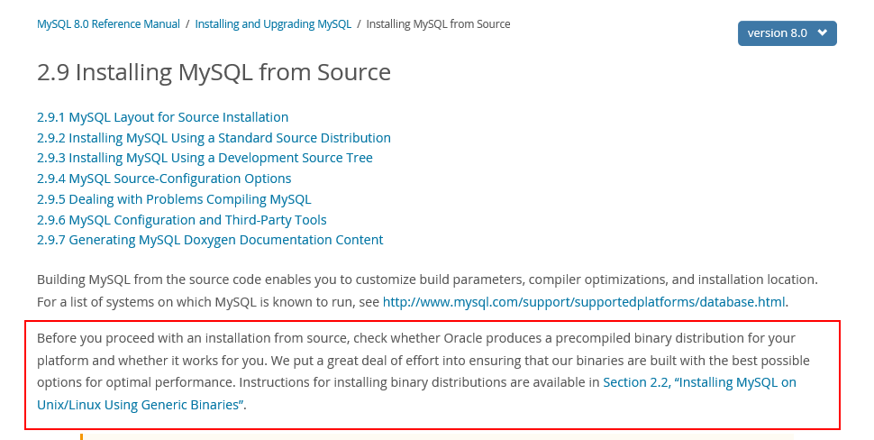The image size is (874, 440).
Task: Open 2.9.6 Configuration and Third-Party Tools link
Action: point(181,220)
